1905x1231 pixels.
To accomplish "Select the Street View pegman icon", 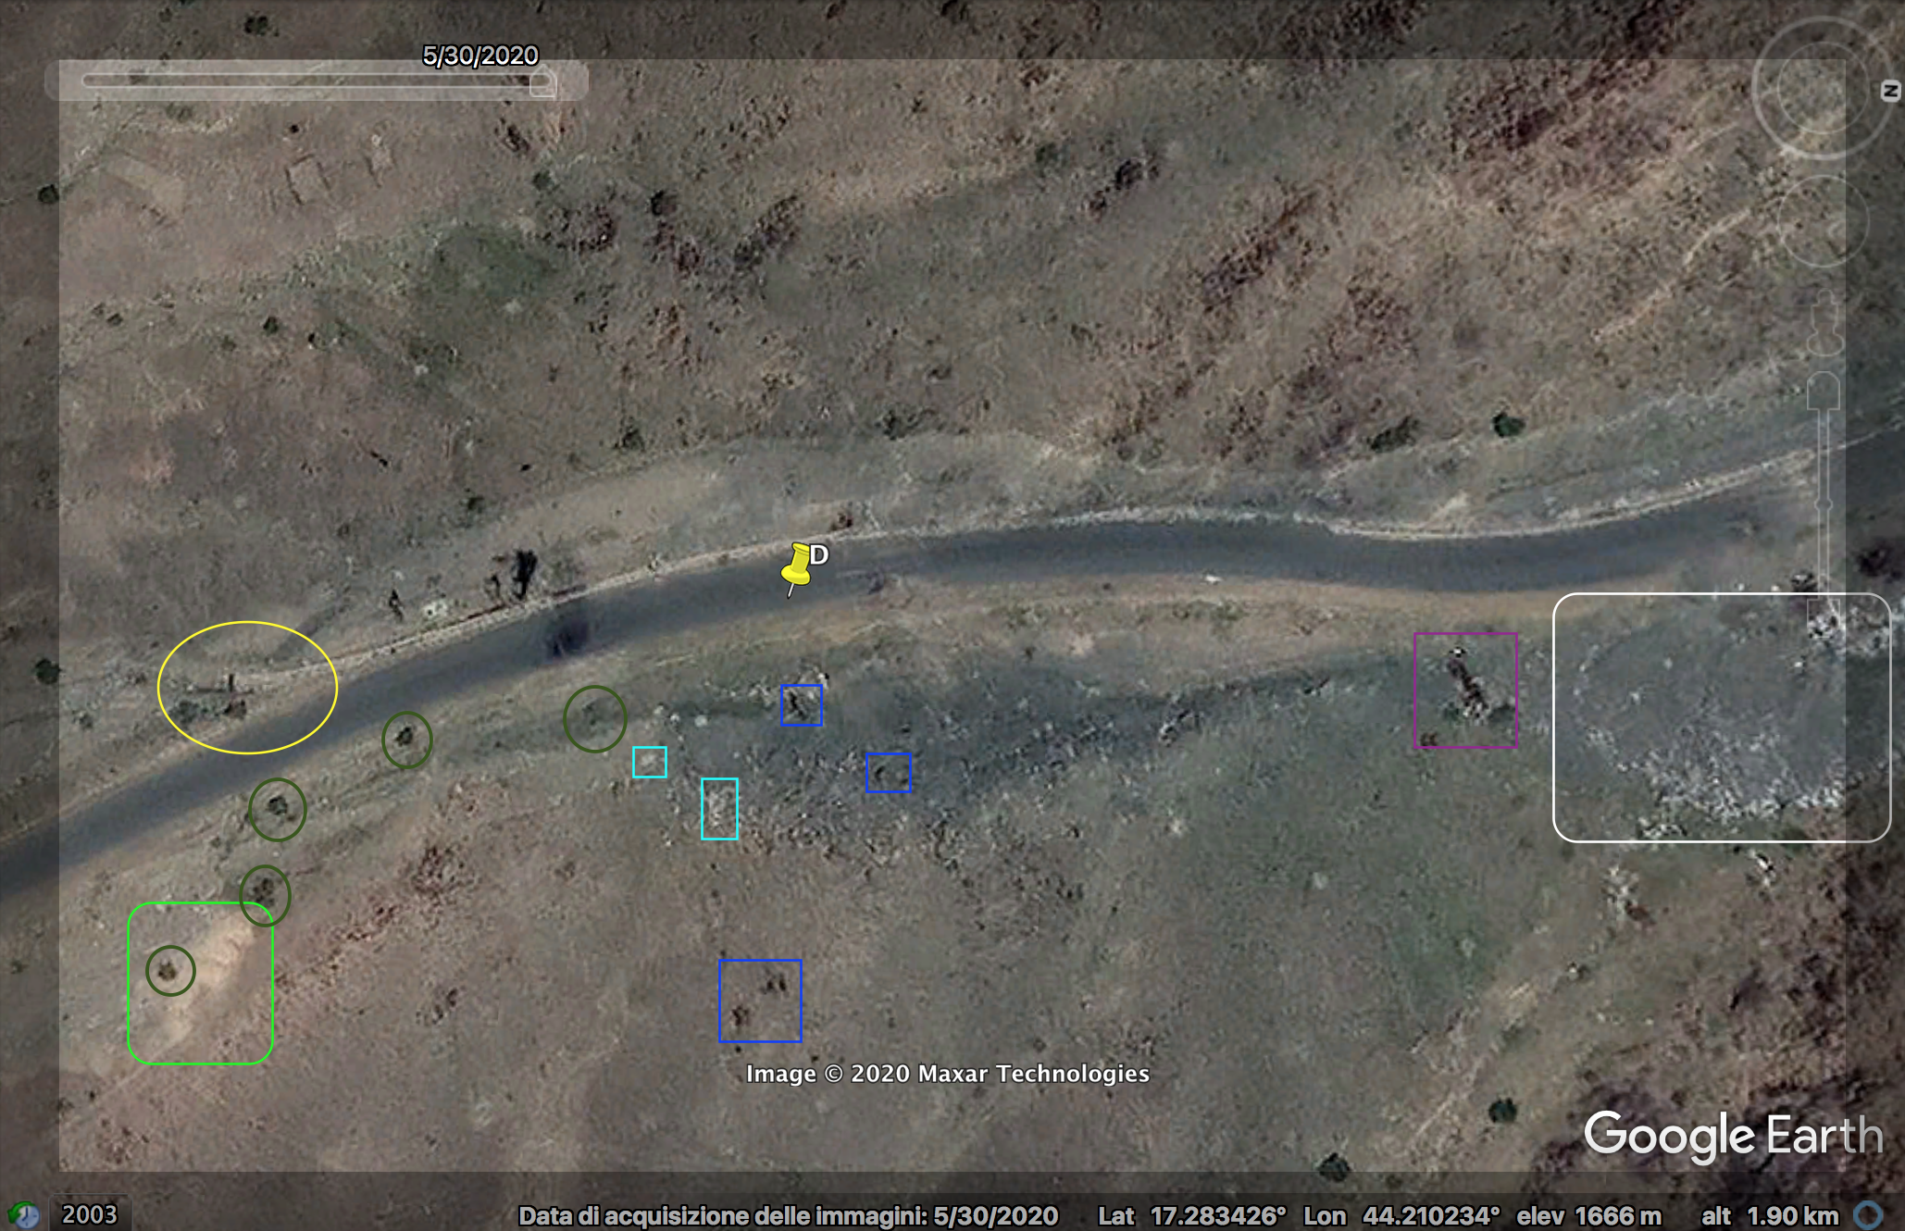I will (x=1824, y=322).
